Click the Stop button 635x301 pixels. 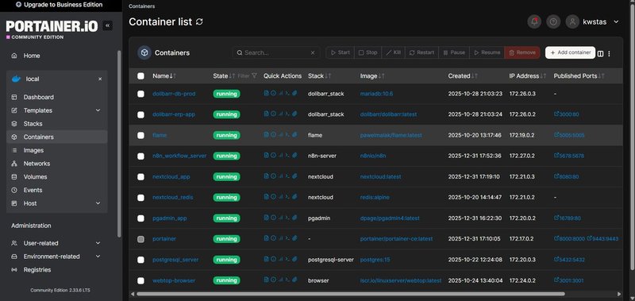pyautogui.click(x=368, y=52)
